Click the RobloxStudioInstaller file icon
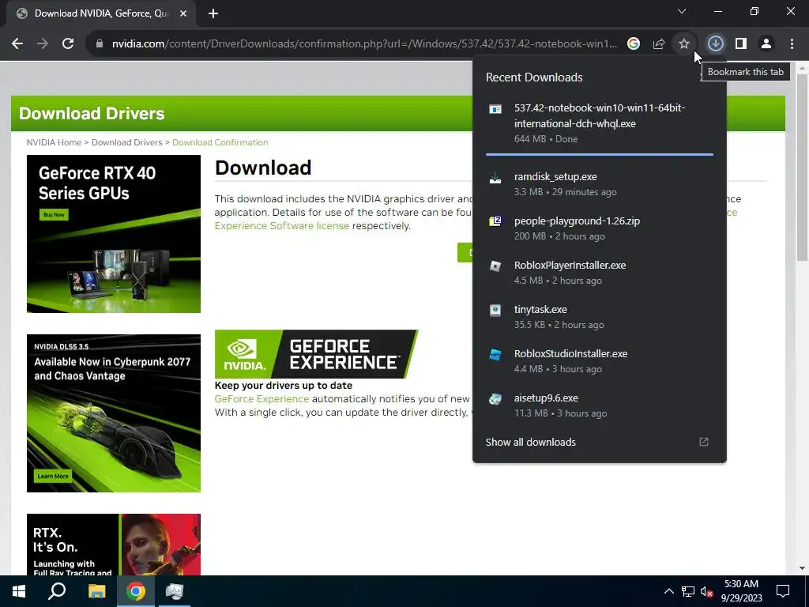 pos(495,355)
